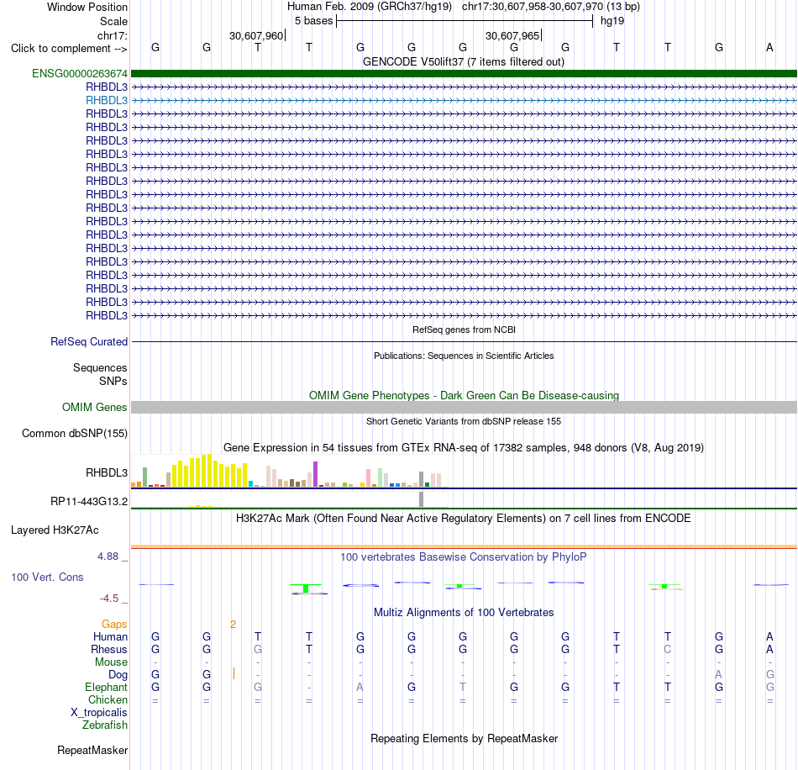
Task: Click the orange Gaps row label
Action: tap(114, 625)
